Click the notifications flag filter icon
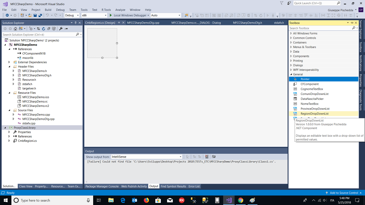 point(282,3)
